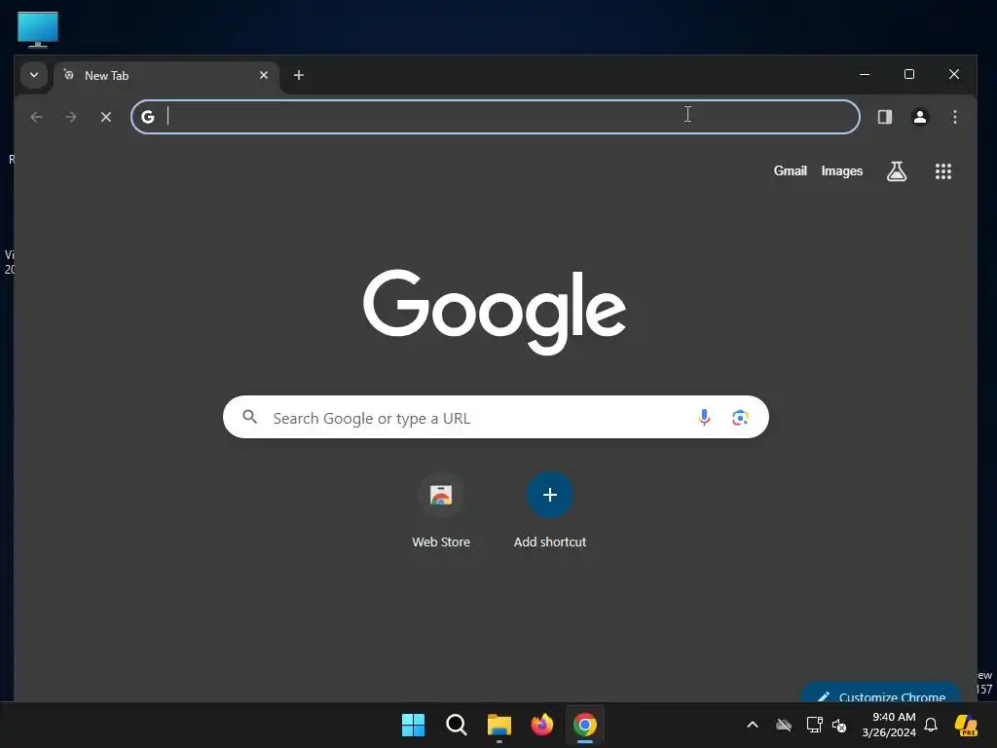This screenshot has width=997, height=748.
Task: Open File Explorer from taskbar
Action: tap(499, 725)
